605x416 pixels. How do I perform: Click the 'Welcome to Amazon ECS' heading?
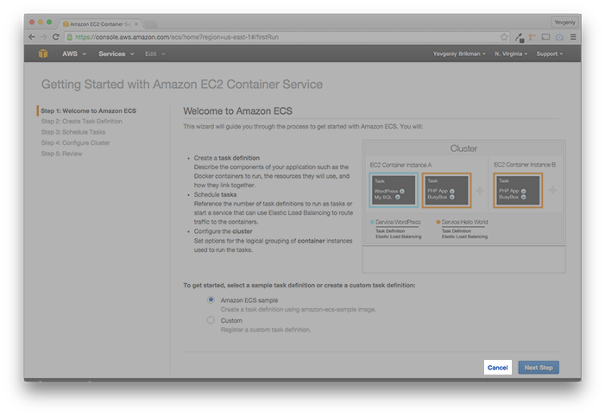coord(237,111)
